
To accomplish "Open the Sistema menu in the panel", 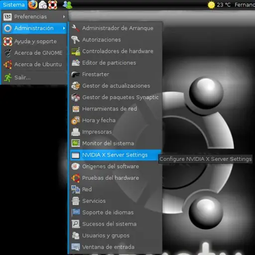I will coord(14,4).
